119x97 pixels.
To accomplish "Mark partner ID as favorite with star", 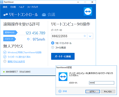I will [x=85, y=36].
